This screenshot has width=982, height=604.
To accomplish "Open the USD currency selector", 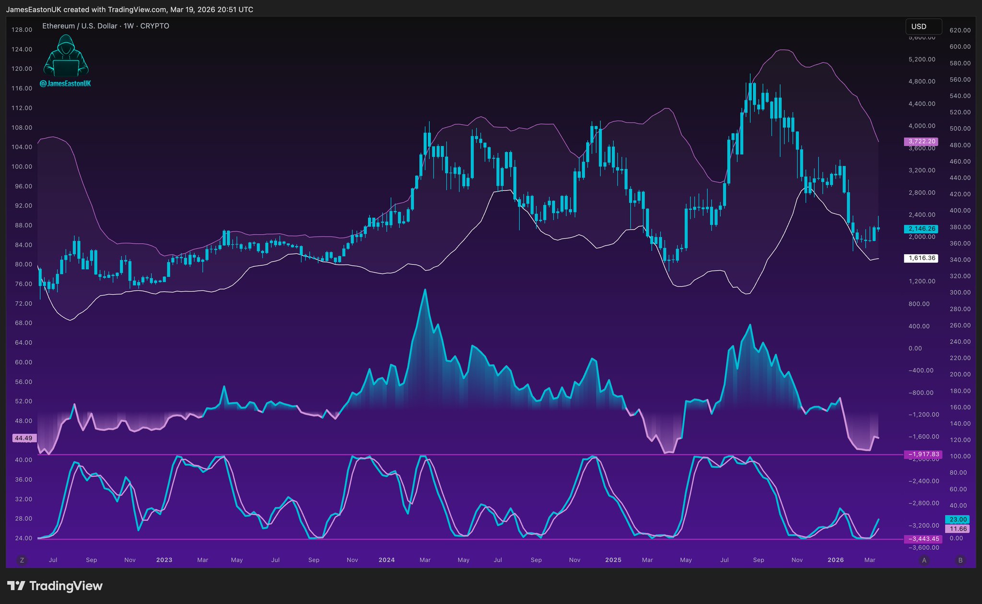I will tap(923, 26).
